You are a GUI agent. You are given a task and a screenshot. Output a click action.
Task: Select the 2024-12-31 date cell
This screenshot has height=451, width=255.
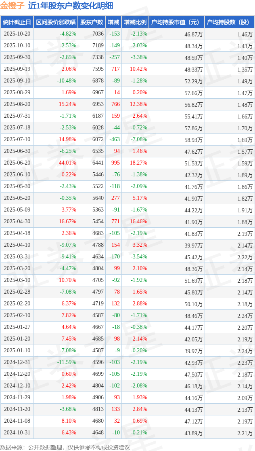pos(17,362)
